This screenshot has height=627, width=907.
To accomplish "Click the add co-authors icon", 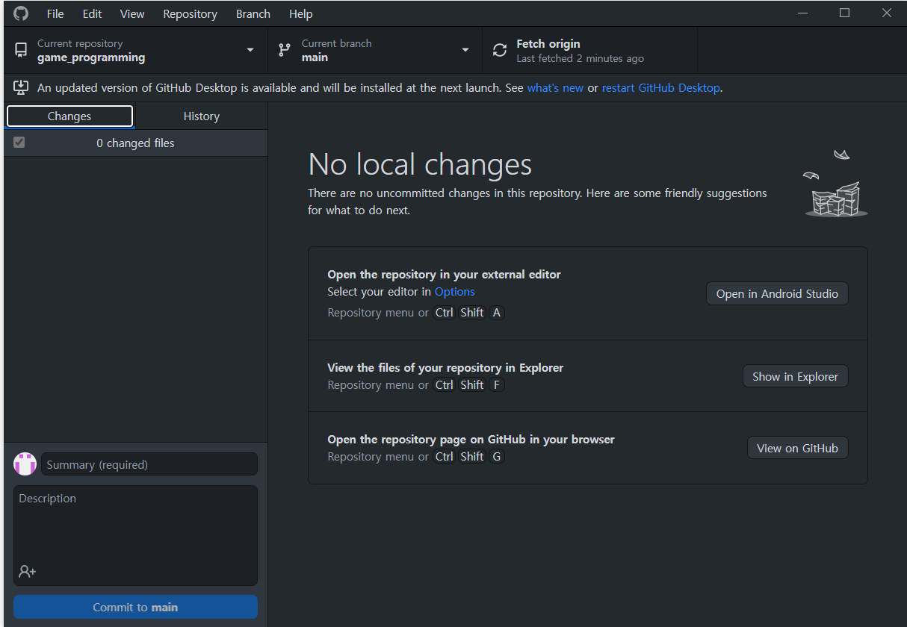I will click(27, 572).
